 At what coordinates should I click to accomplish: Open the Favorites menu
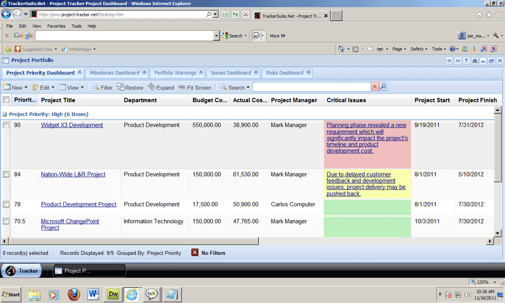tap(56, 26)
